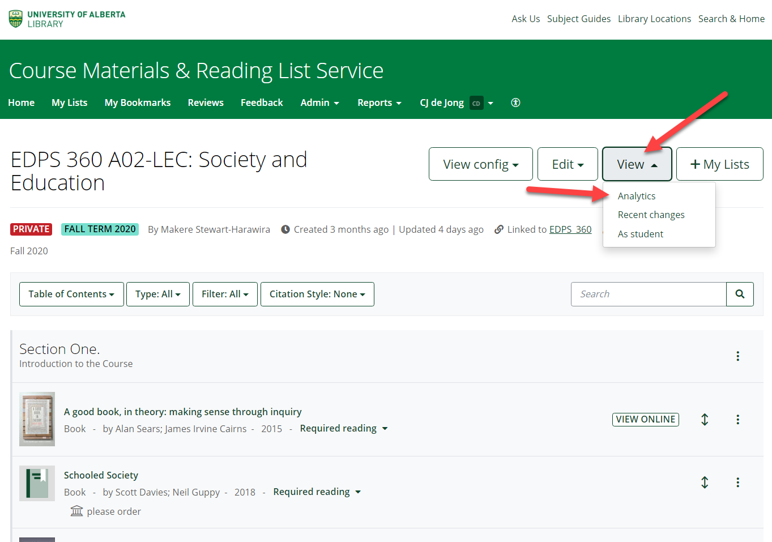Click the magnifying glass search button
Screen dimensions: 772x542
click(740, 294)
